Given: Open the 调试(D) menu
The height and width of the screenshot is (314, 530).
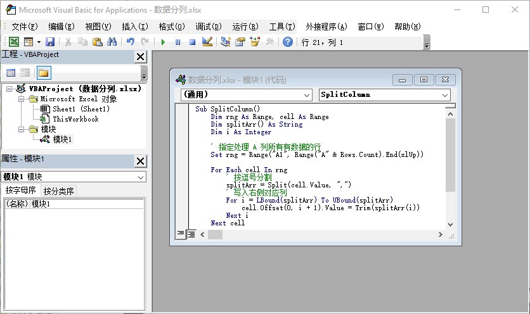Looking at the screenshot, I should [x=209, y=27].
